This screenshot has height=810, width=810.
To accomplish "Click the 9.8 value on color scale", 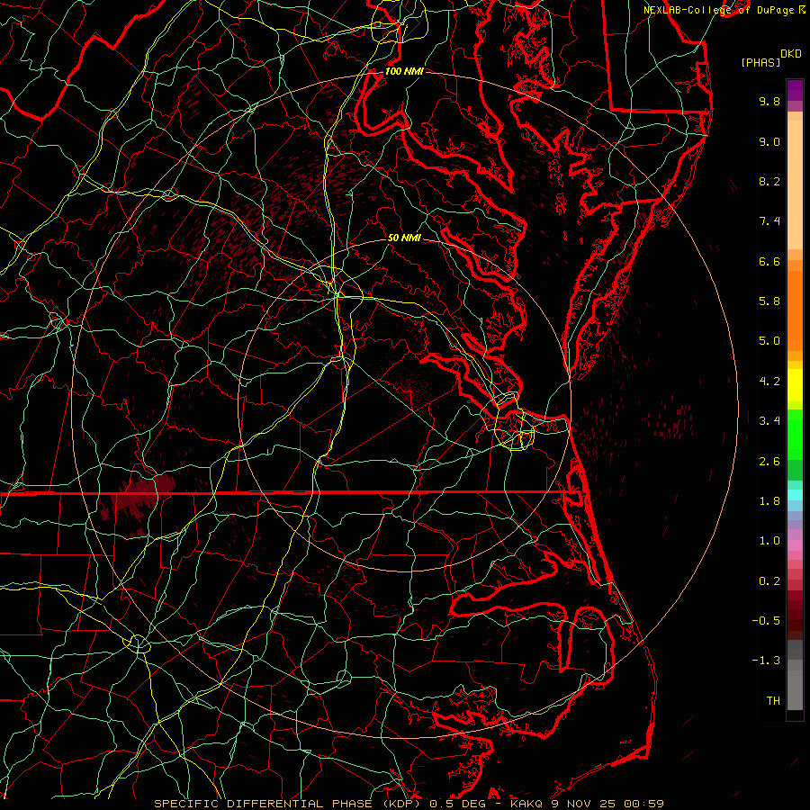I will (x=769, y=101).
